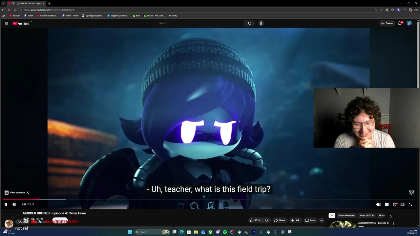Click the Windows taskbar search box

click(x=153, y=232)
